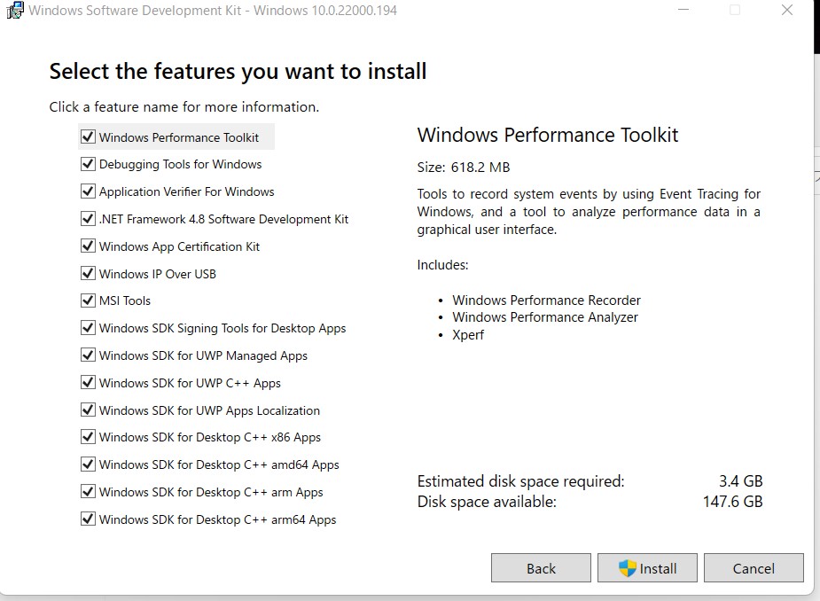820x601 pixels.
Task: Toggle Application Verifier For Windows checkbox
Action: coord(88,191)
